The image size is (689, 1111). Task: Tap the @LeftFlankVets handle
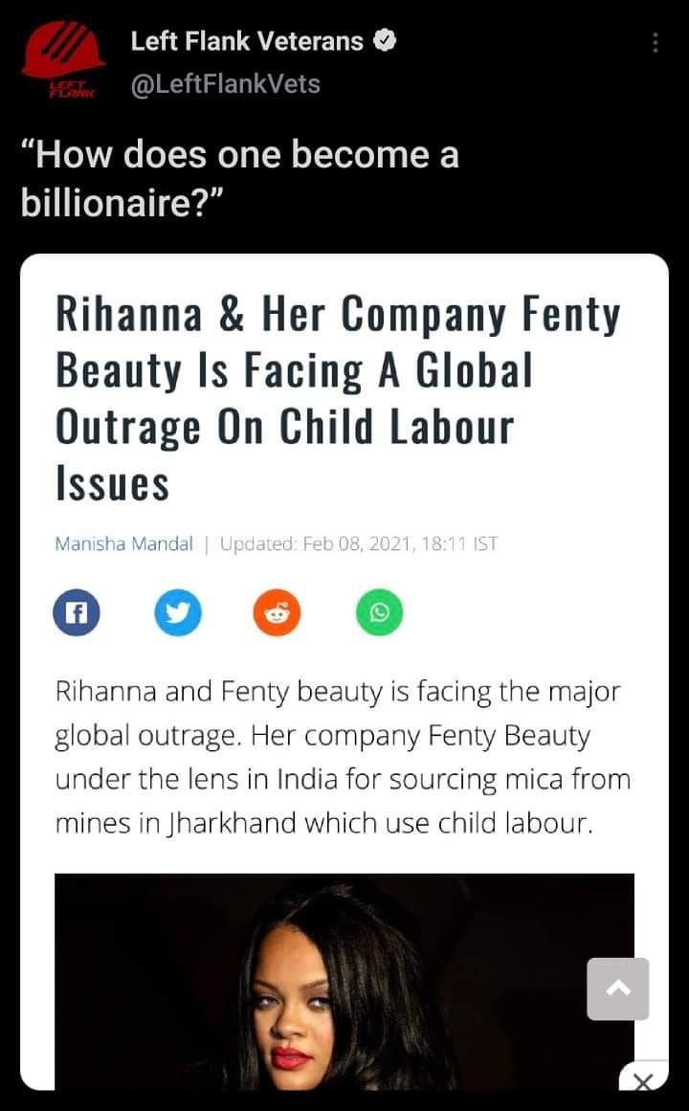226,84
